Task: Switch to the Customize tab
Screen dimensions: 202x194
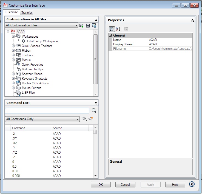Action: pyautogui.click(x=11, y=12)
